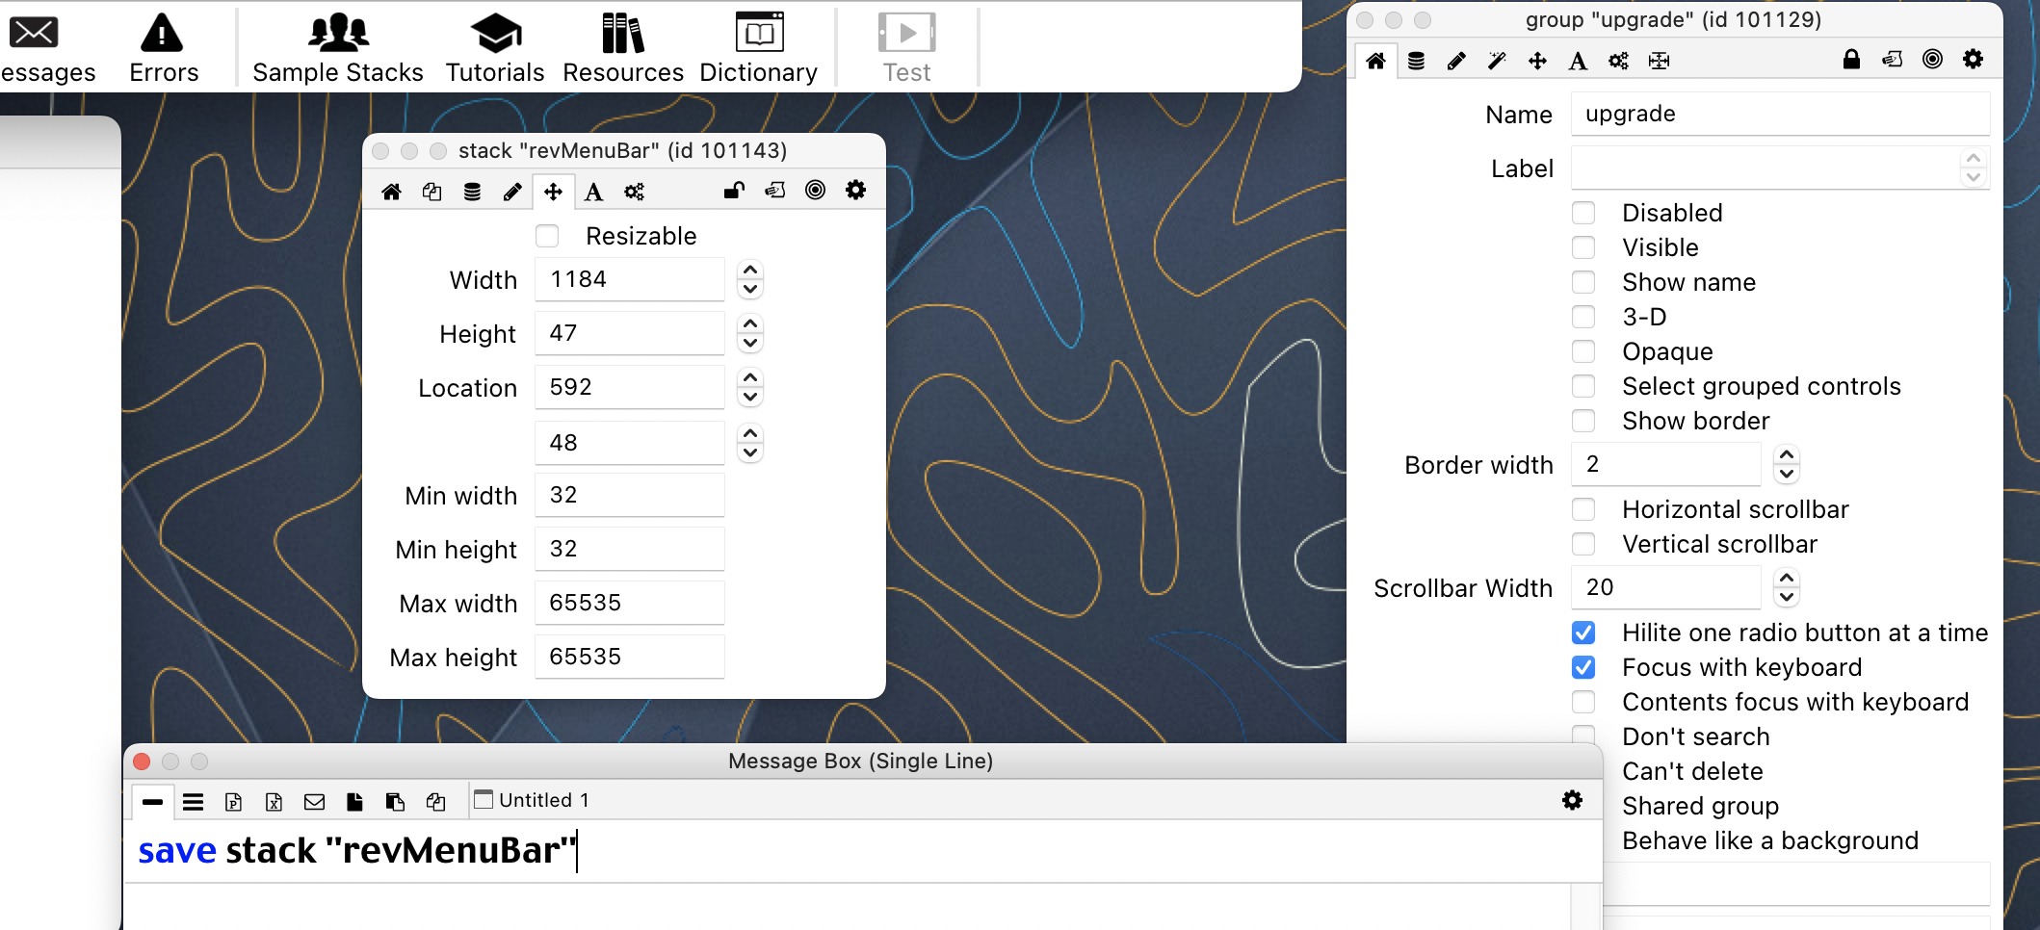Click the locked padlock in upgrade inspector
This screenshot has height=930, width=2040.
(1851, 59)
